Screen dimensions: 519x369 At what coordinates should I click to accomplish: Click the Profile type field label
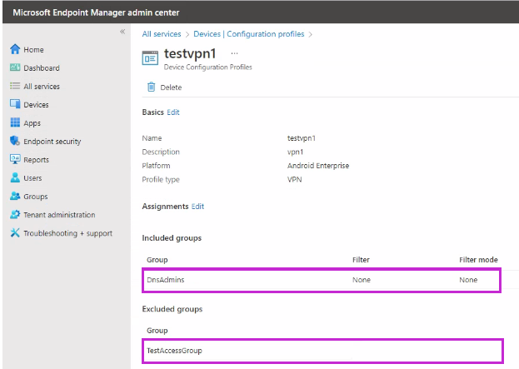(x=161, y=179)
